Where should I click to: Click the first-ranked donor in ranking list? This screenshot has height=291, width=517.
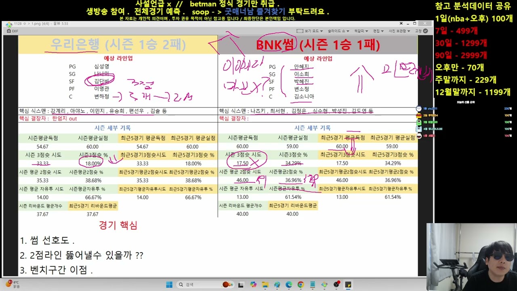point(464,109)
